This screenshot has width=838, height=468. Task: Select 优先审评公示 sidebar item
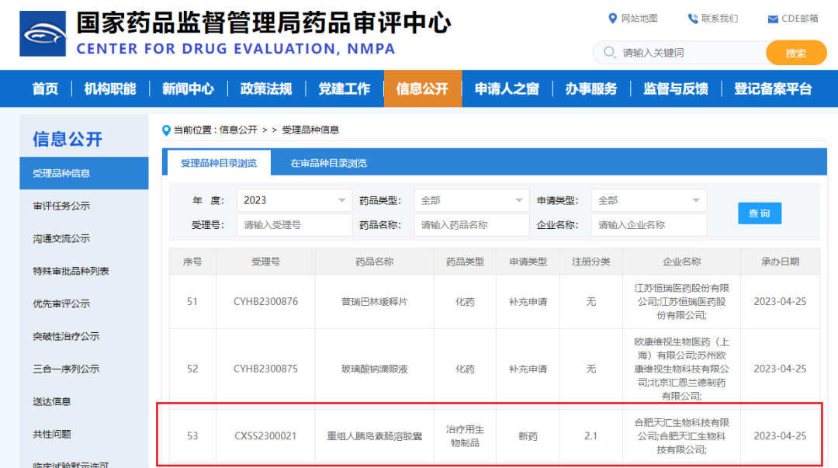61,304
